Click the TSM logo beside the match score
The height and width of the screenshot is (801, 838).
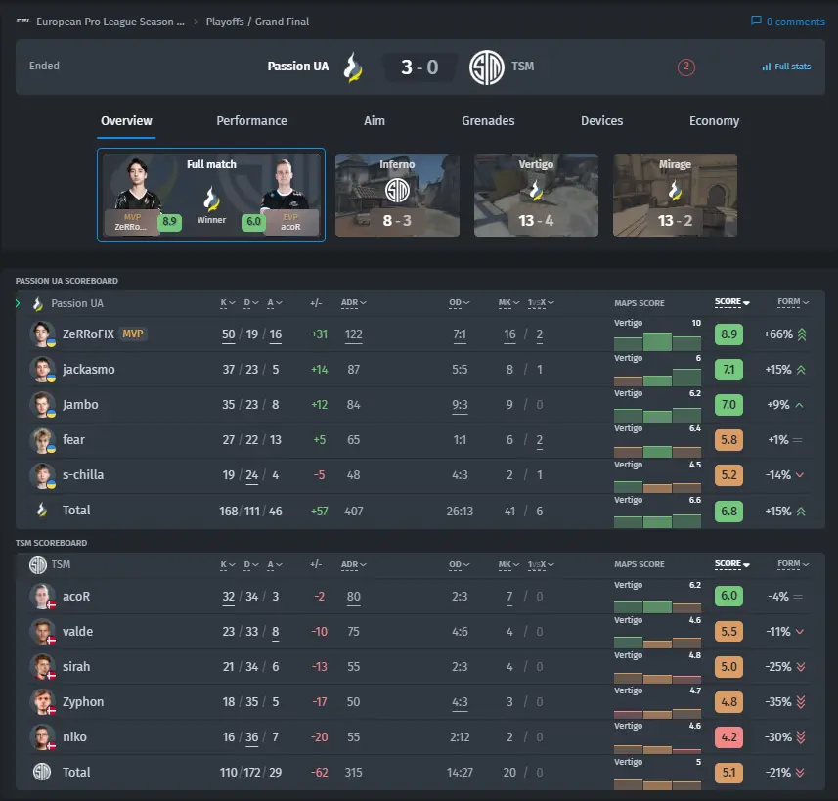click(486, 67)
